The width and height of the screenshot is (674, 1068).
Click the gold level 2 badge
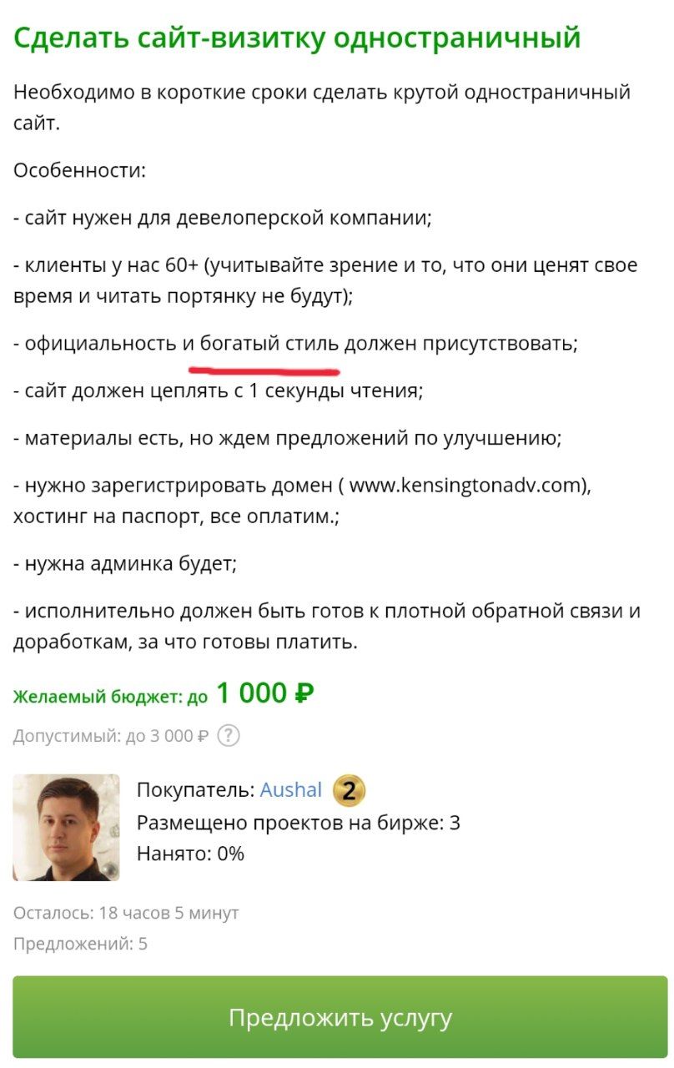click(349, 790)
